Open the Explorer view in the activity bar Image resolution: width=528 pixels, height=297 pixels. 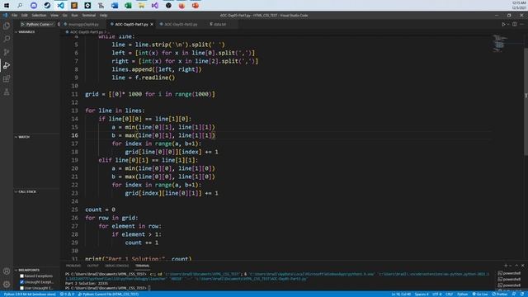(7, 26)
